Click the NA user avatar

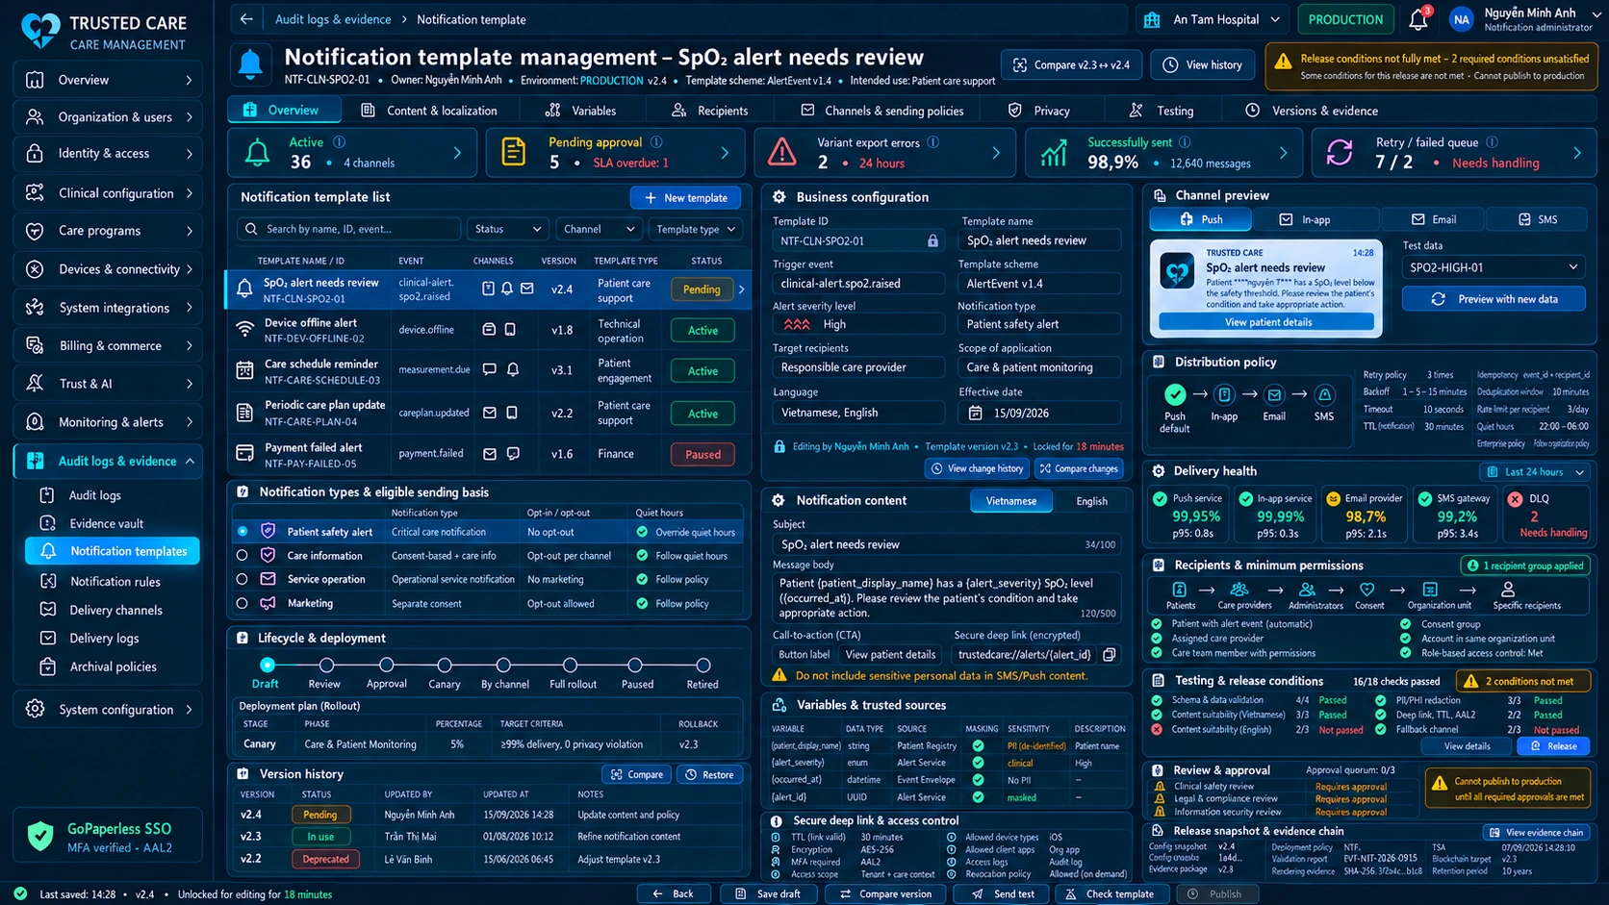pyautogui.click(x=1461, y=19)
